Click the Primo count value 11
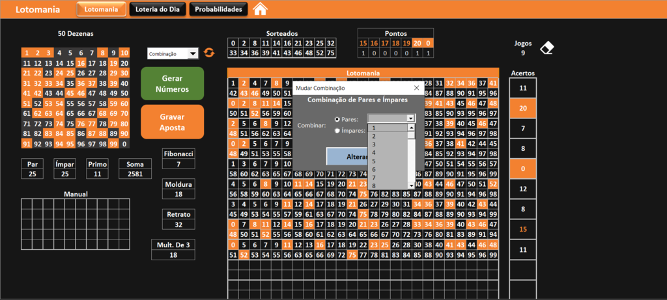667x300 pixels. coord(98,173)
